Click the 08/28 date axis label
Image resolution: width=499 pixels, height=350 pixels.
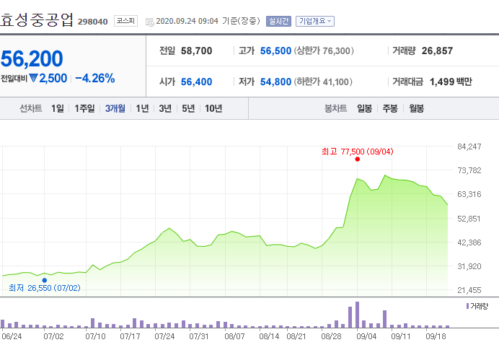click(x=331, y=336)
